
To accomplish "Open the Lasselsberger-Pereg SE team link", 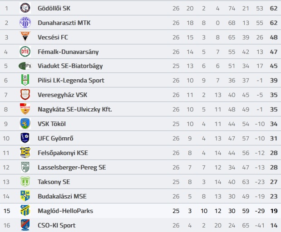I will (x=72, y=167).
